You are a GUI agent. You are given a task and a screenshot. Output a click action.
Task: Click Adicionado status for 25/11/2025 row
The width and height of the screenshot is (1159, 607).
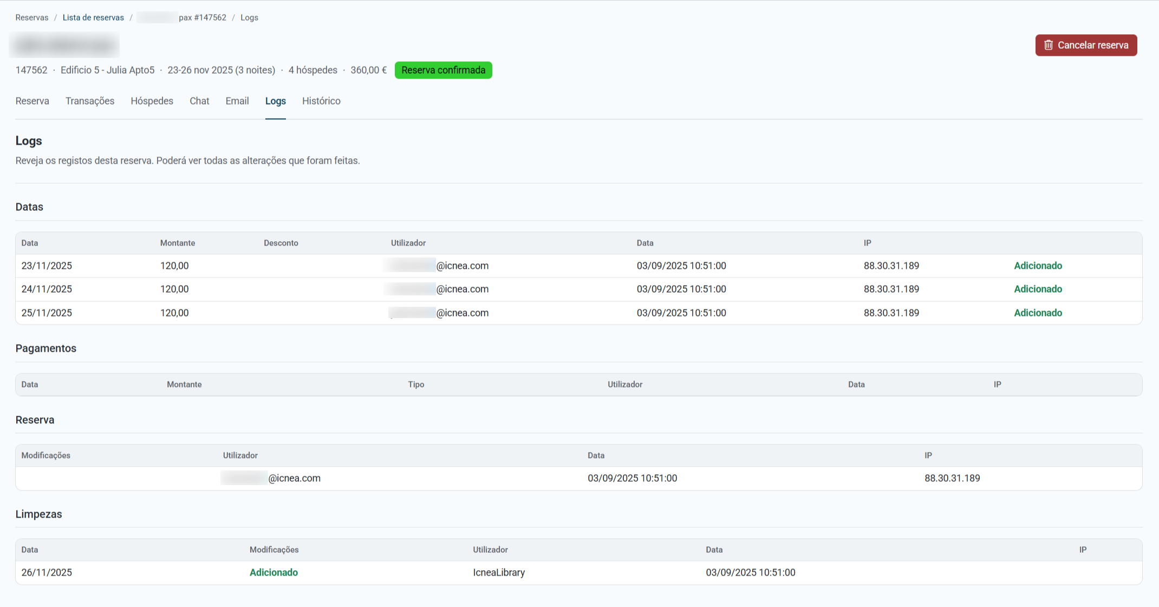coord(1038,313)
